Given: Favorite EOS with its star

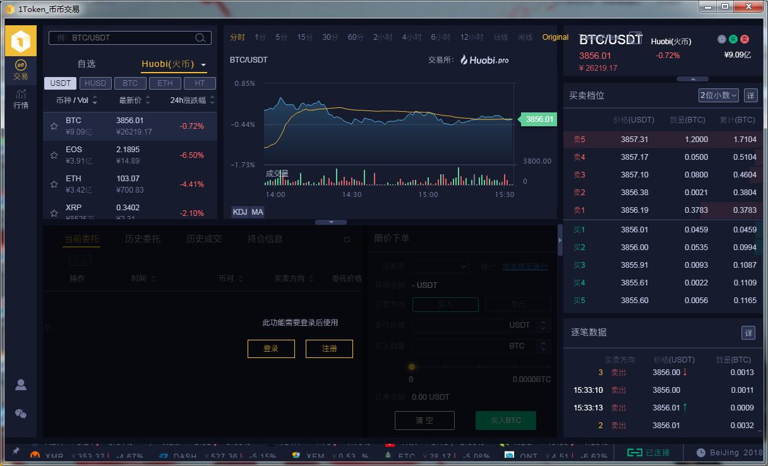Looking at the screenshot, I should 54,155.
